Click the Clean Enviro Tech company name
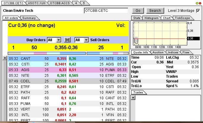Image resolution: width=203 pixels, height=123 pixels. click(18, 11)
